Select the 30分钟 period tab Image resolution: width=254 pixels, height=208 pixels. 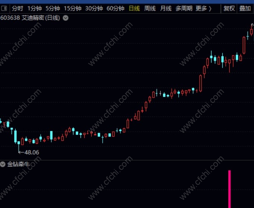point(94,8)
